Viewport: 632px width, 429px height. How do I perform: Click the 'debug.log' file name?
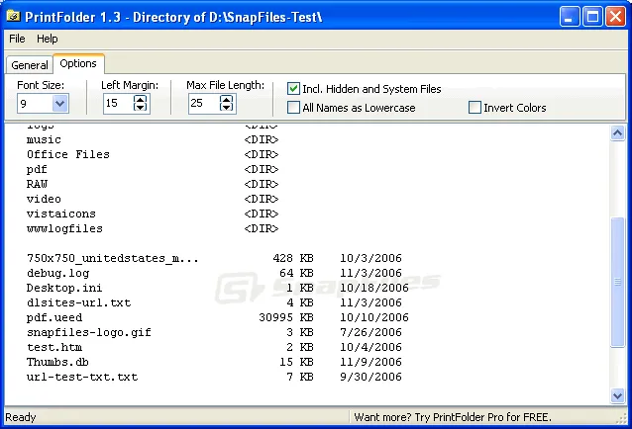[58, 274]
